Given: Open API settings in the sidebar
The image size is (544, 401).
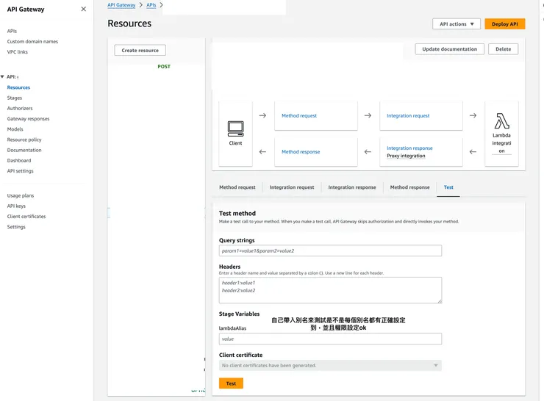Looking at the screenshot, I should pyautogui.click(x=20, y=171).
